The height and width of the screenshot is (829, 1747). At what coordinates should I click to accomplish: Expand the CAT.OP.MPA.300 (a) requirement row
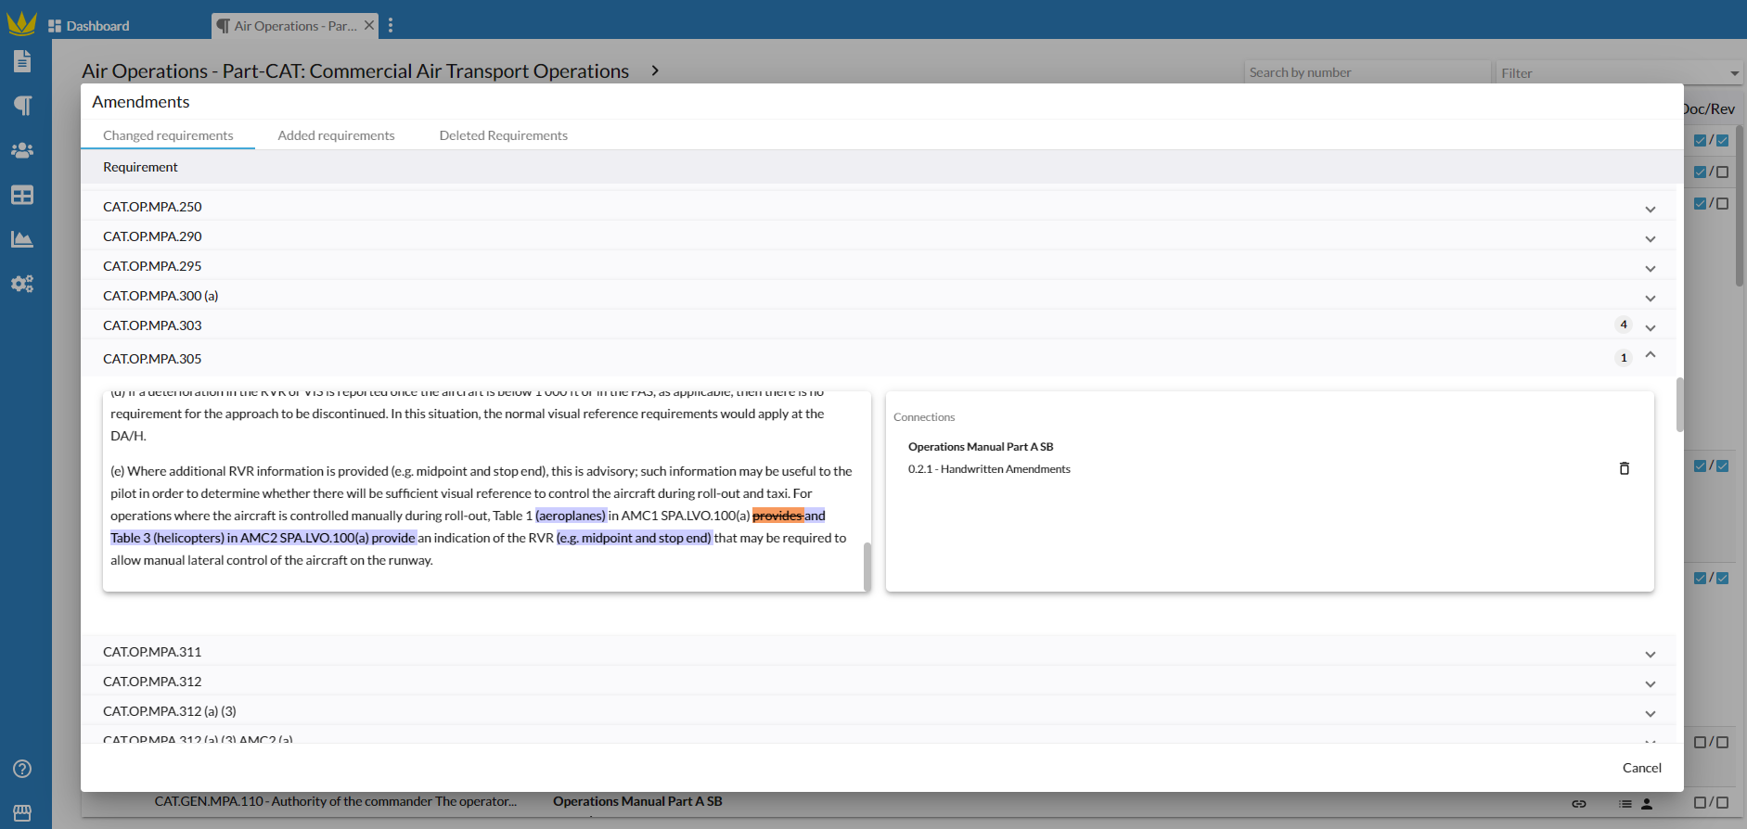click(x=1651, y=298)
